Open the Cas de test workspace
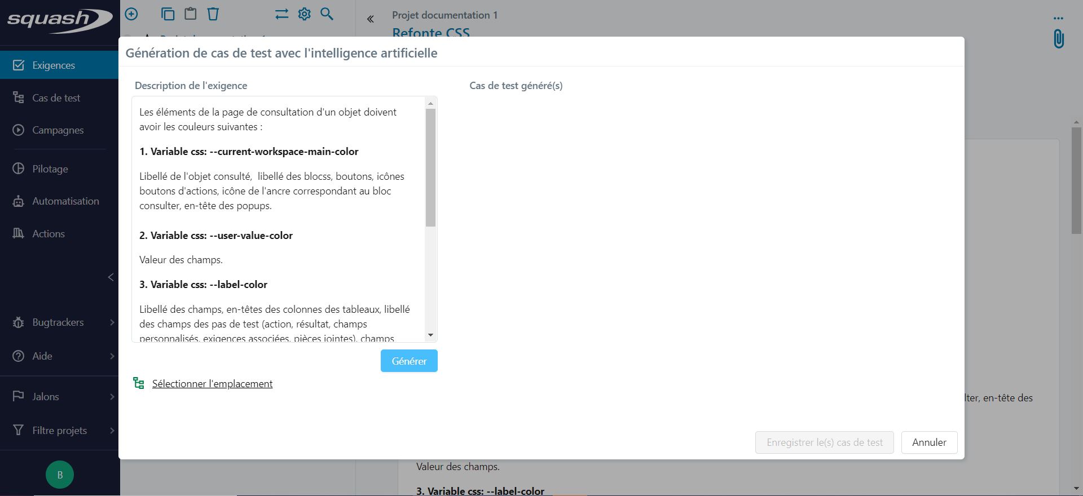1083x496 pixels. (56, 98)
